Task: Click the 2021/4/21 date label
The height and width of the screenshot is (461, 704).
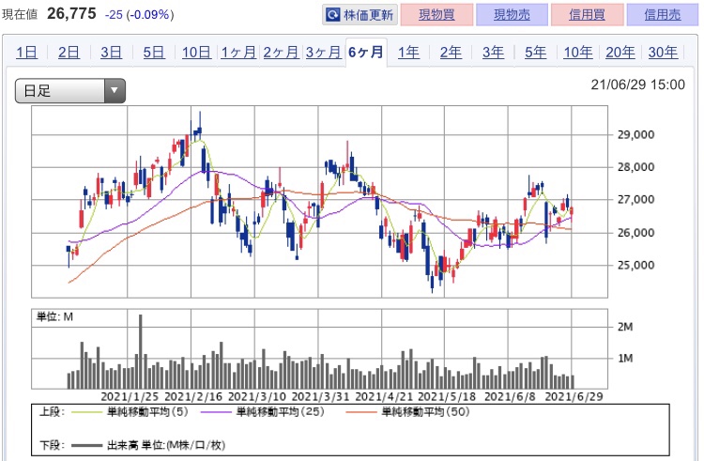Action: 383,397
